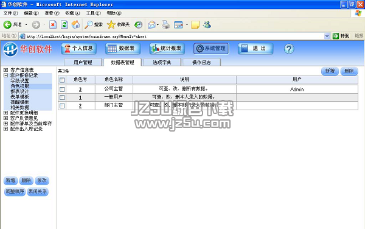Tick the checkbox for 公司主管 row

pyautogui.click(x=62, y=90)
